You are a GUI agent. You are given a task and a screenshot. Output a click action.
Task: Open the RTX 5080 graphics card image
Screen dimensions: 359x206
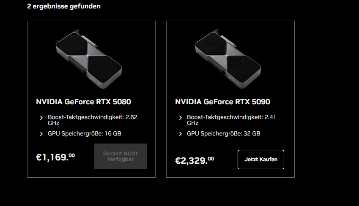pos(89,57)
